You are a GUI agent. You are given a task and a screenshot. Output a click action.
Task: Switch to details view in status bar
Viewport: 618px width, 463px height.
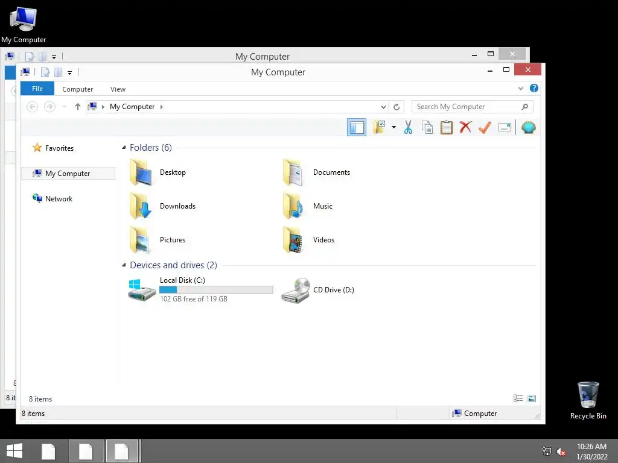coord(518,398)
